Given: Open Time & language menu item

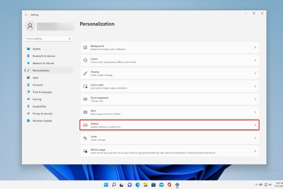Looking at the screenshot, I should pos(42,92).
